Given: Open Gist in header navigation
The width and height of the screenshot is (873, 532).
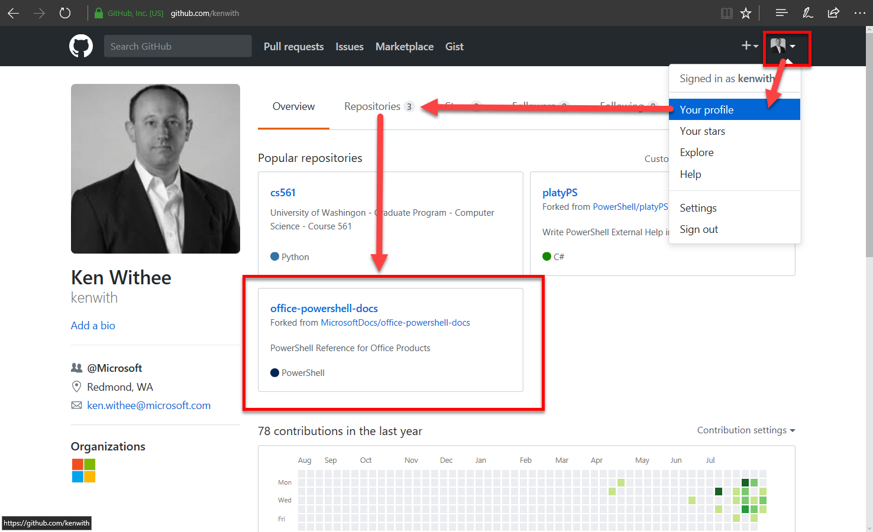Looking at the screenshot, I should pos(454,47).
